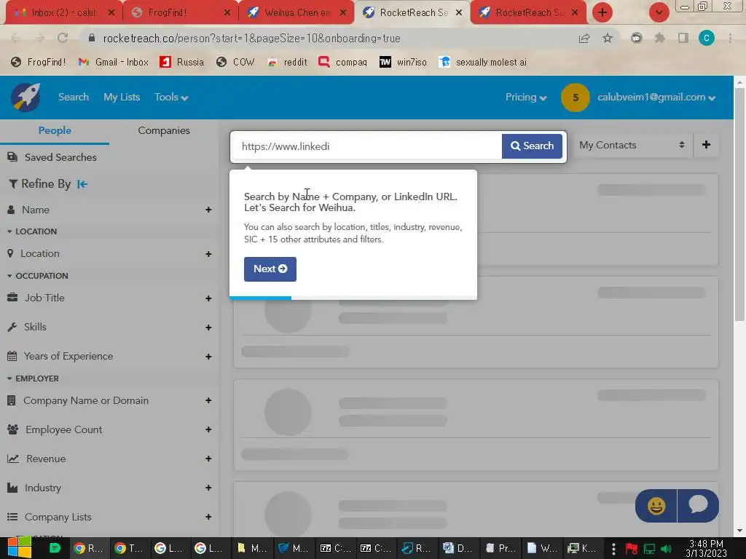This screenshot has height=559, width=746.
Task: Open the Extensions puzzle icon
Action: (x=659, y=38)
